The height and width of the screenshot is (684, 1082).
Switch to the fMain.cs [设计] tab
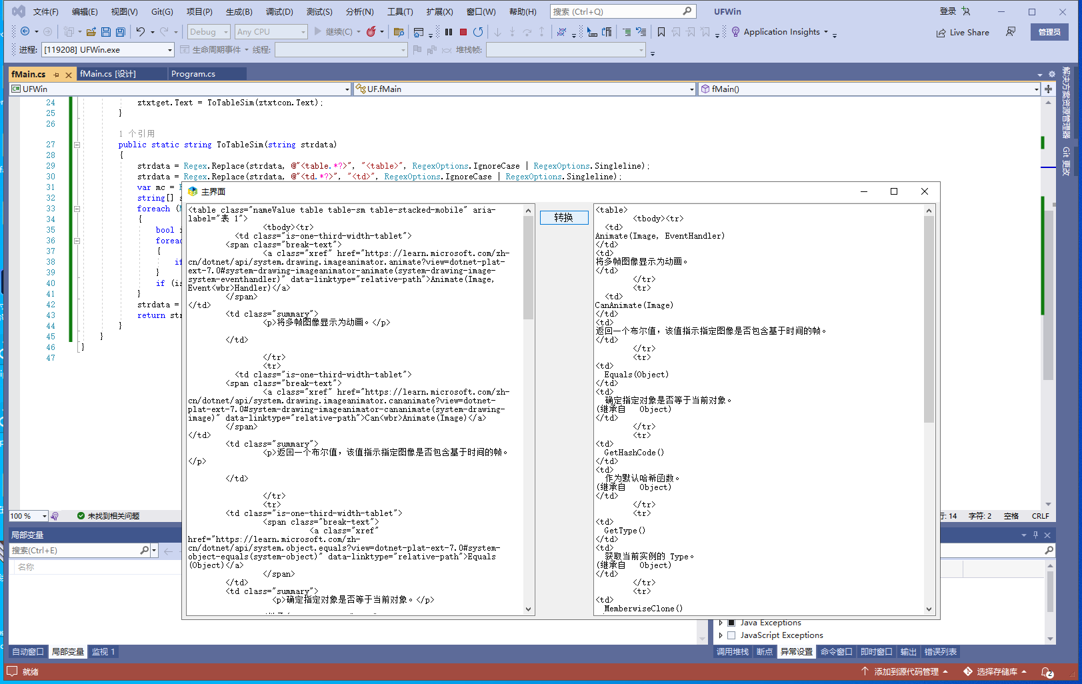tap(108, 74)
